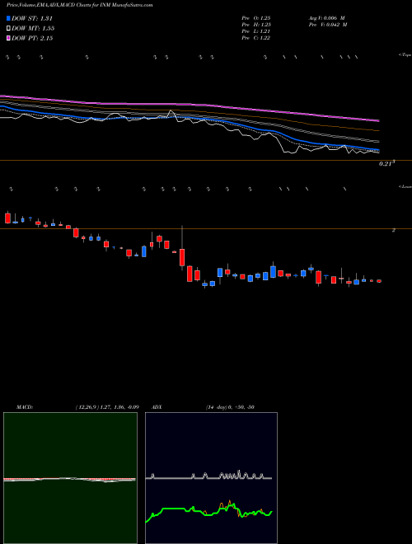Click the MACD panel heading
Viewport: 412px width, 544px height.
coord(25,407)
